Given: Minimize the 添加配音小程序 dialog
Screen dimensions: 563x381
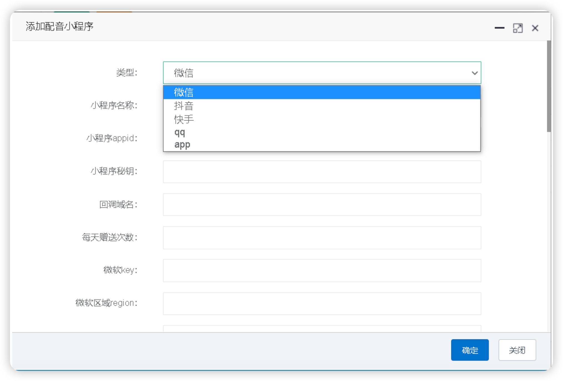Looking at the screenshot, I should [499, 28].
